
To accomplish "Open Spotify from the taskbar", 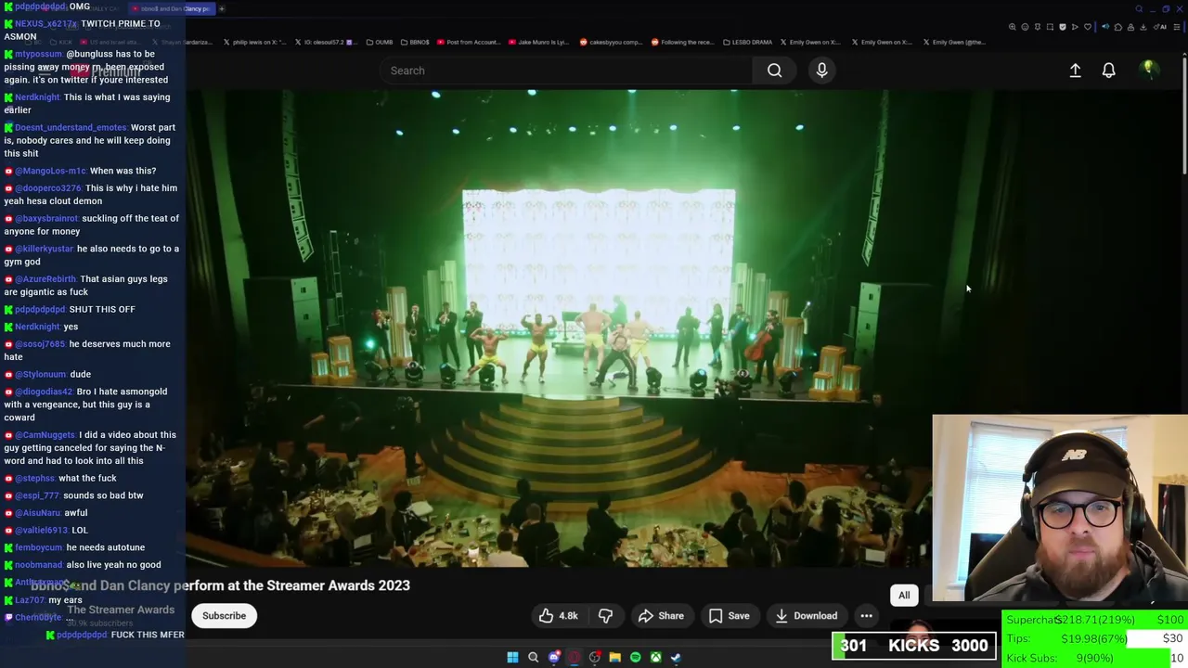I will 635,657.
